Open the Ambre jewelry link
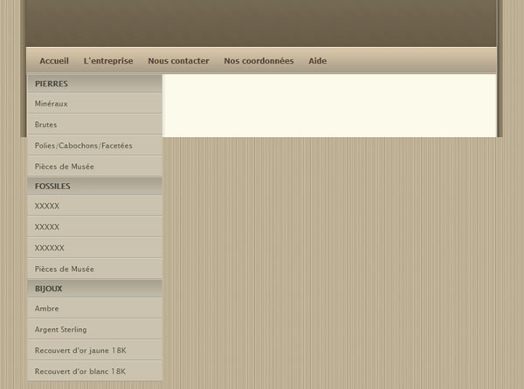This screenshot has width=524, height=389. pos(95,308)
